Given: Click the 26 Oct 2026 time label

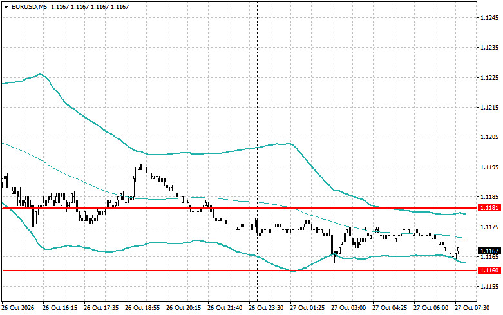Looking at the screenshot, I should tap(17, 308).
